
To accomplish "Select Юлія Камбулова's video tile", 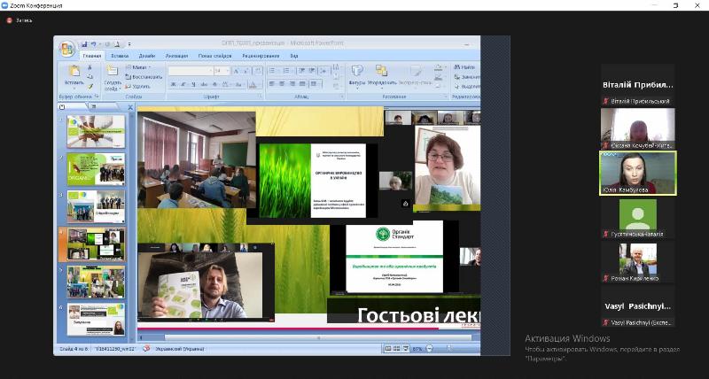I will click(637, 173).
